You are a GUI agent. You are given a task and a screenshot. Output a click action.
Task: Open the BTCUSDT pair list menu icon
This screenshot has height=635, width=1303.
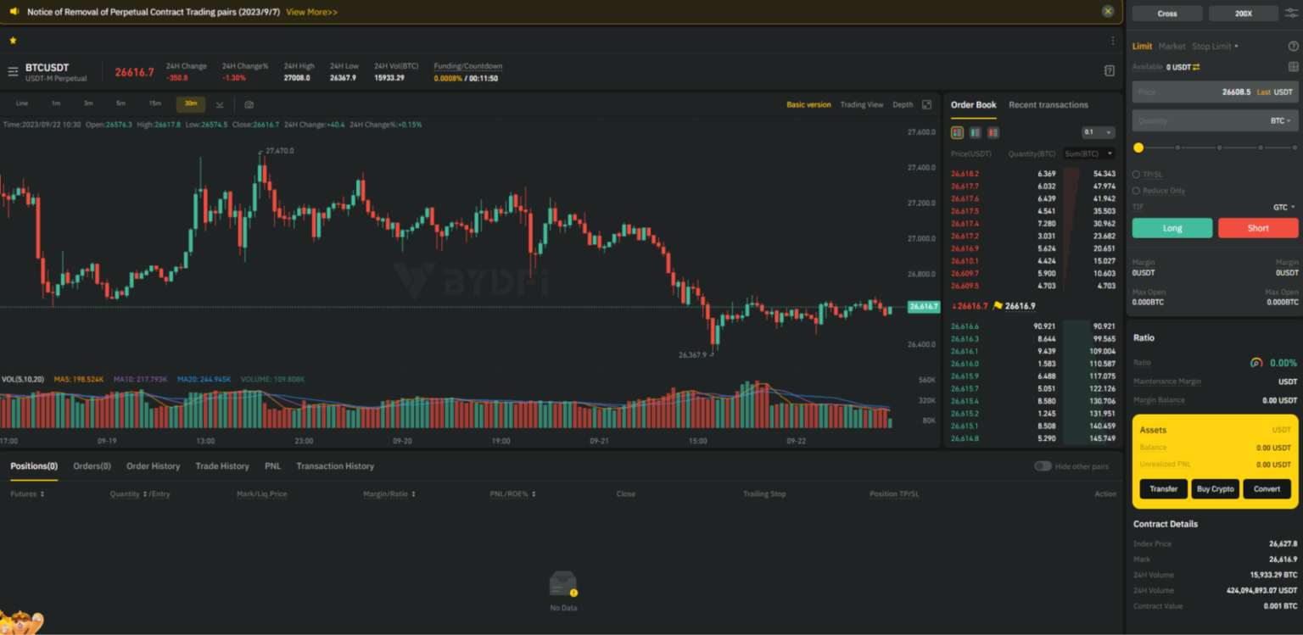[x=13, y=72]
